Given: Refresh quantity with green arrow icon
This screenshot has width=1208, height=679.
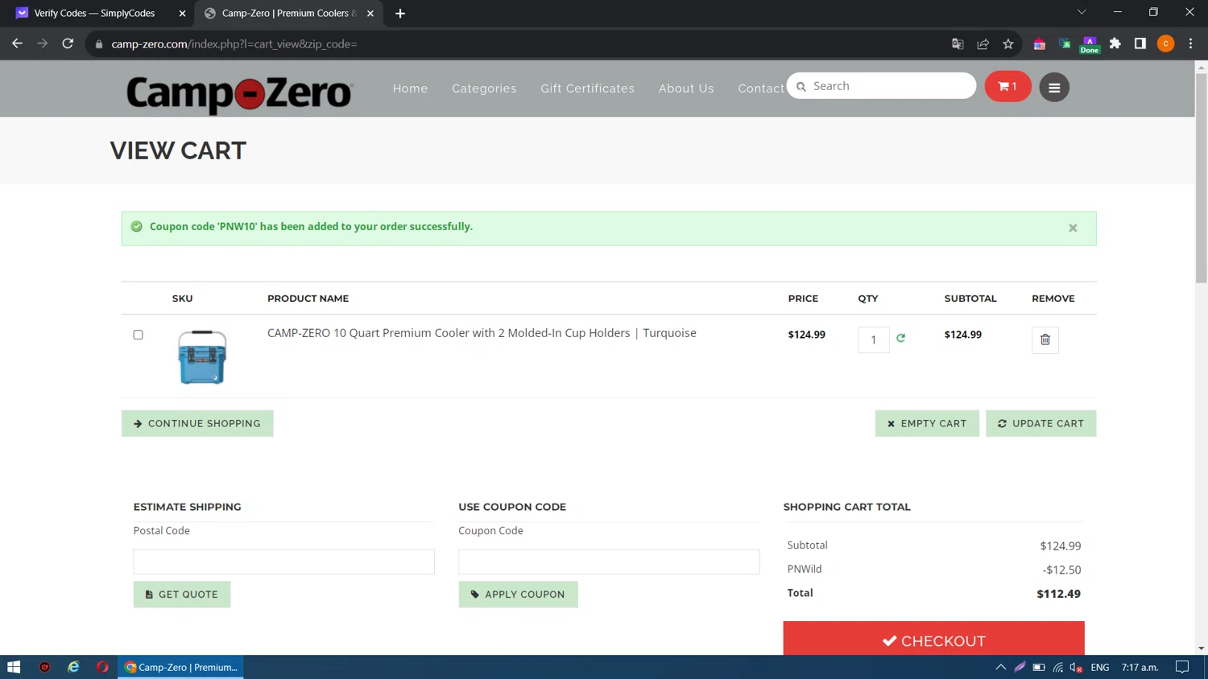Looking at the screenshot, I should click(901, 338).
